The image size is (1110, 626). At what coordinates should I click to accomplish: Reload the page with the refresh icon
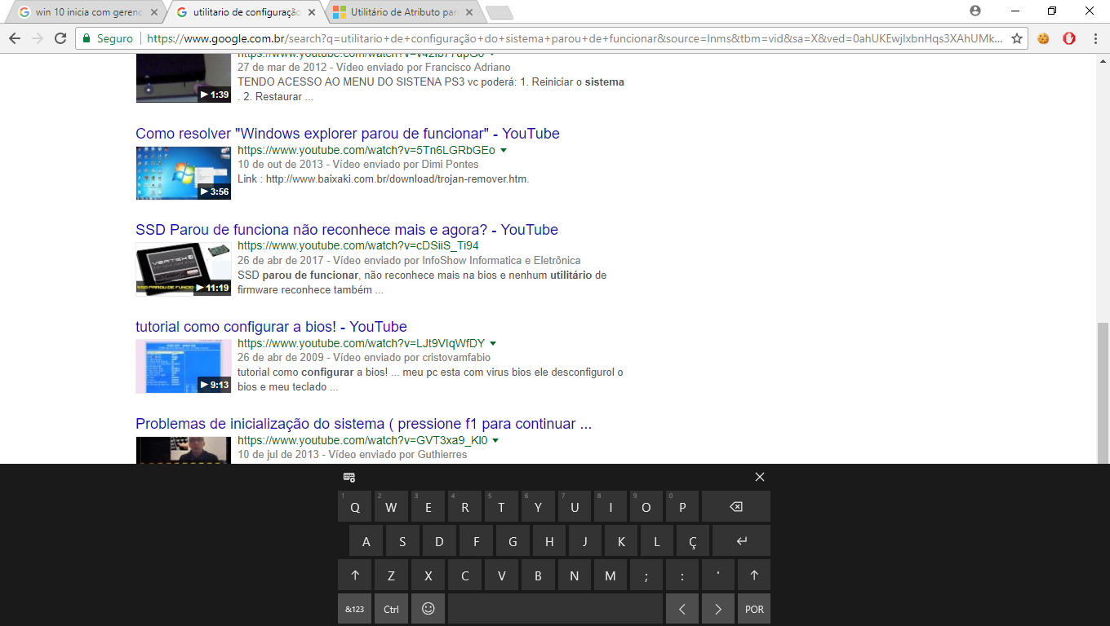click(60, 38)
